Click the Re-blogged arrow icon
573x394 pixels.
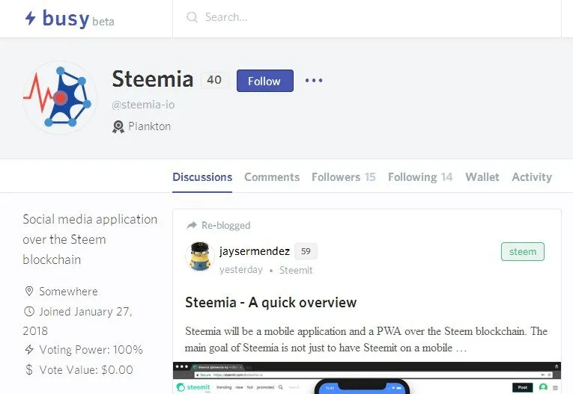point(192,226)
